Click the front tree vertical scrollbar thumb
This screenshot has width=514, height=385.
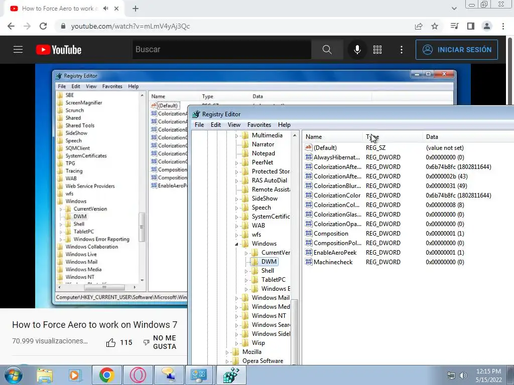click(295, 331)
